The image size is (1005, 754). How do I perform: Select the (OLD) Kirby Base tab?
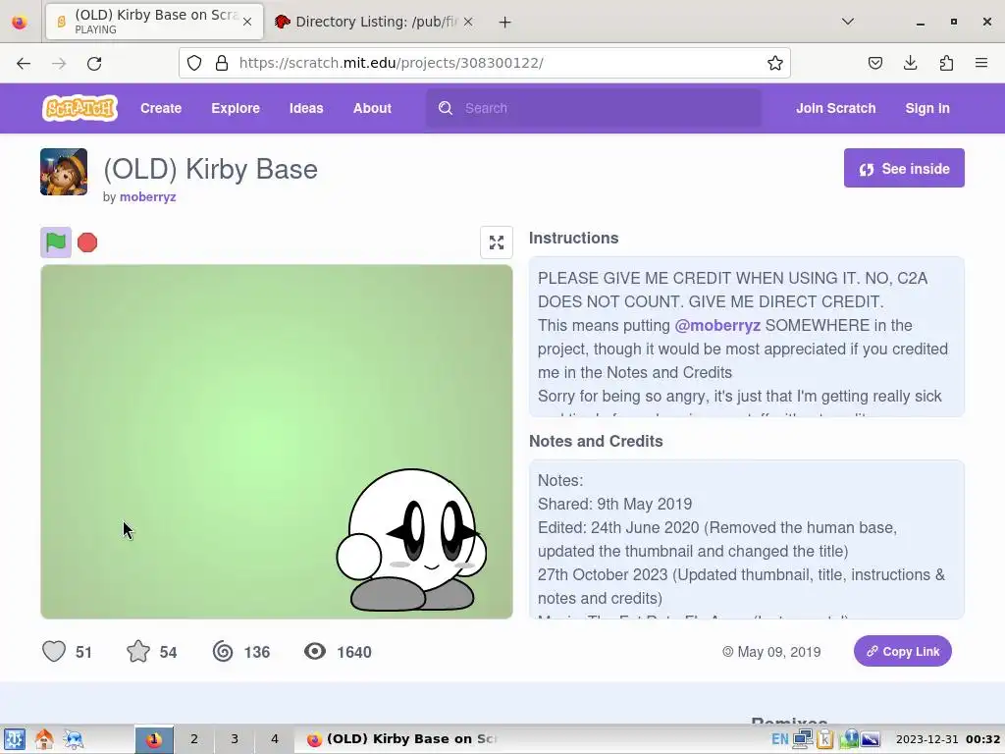tap(154, 22)
